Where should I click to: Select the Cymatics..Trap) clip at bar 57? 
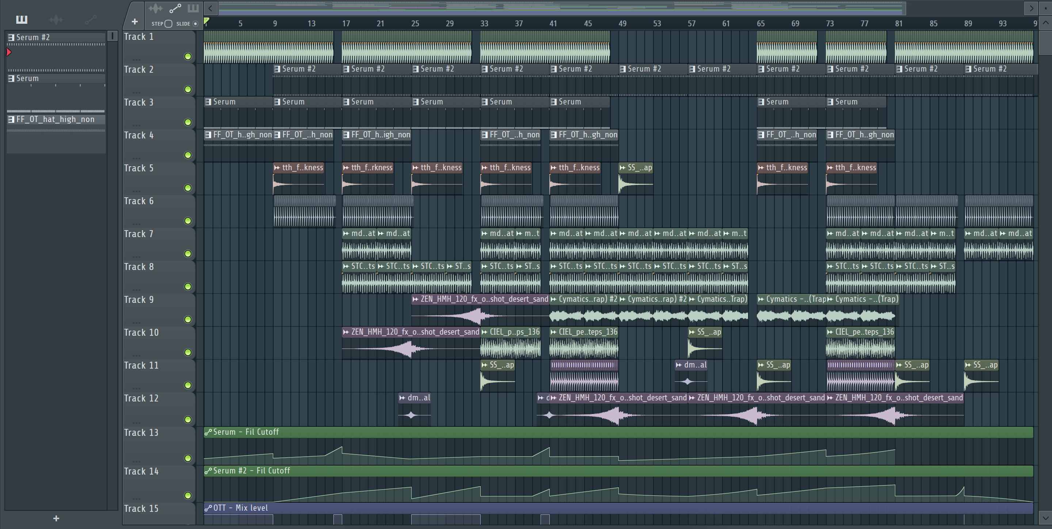pos(718,310)
